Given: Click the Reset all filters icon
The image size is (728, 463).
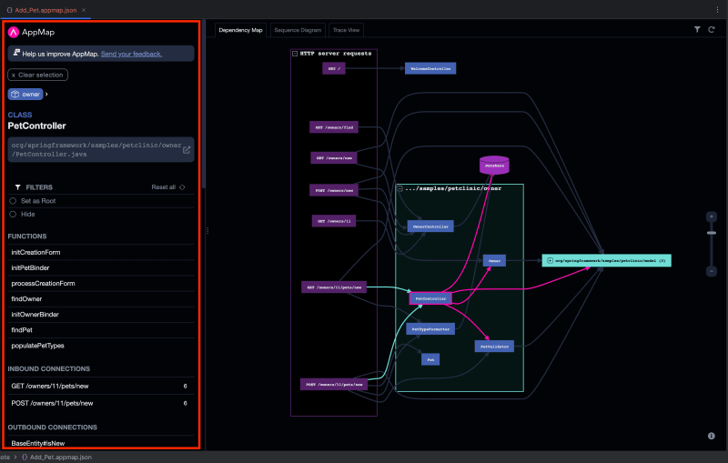Looking at the screenshot, I should [182, 187].
